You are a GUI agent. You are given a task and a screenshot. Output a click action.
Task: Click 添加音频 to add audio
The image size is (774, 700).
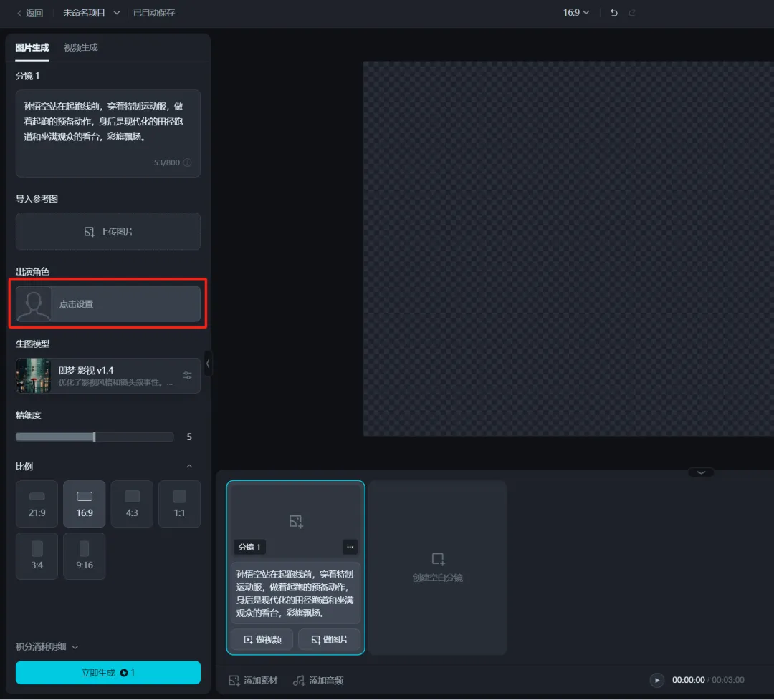[x=318, y=680]
